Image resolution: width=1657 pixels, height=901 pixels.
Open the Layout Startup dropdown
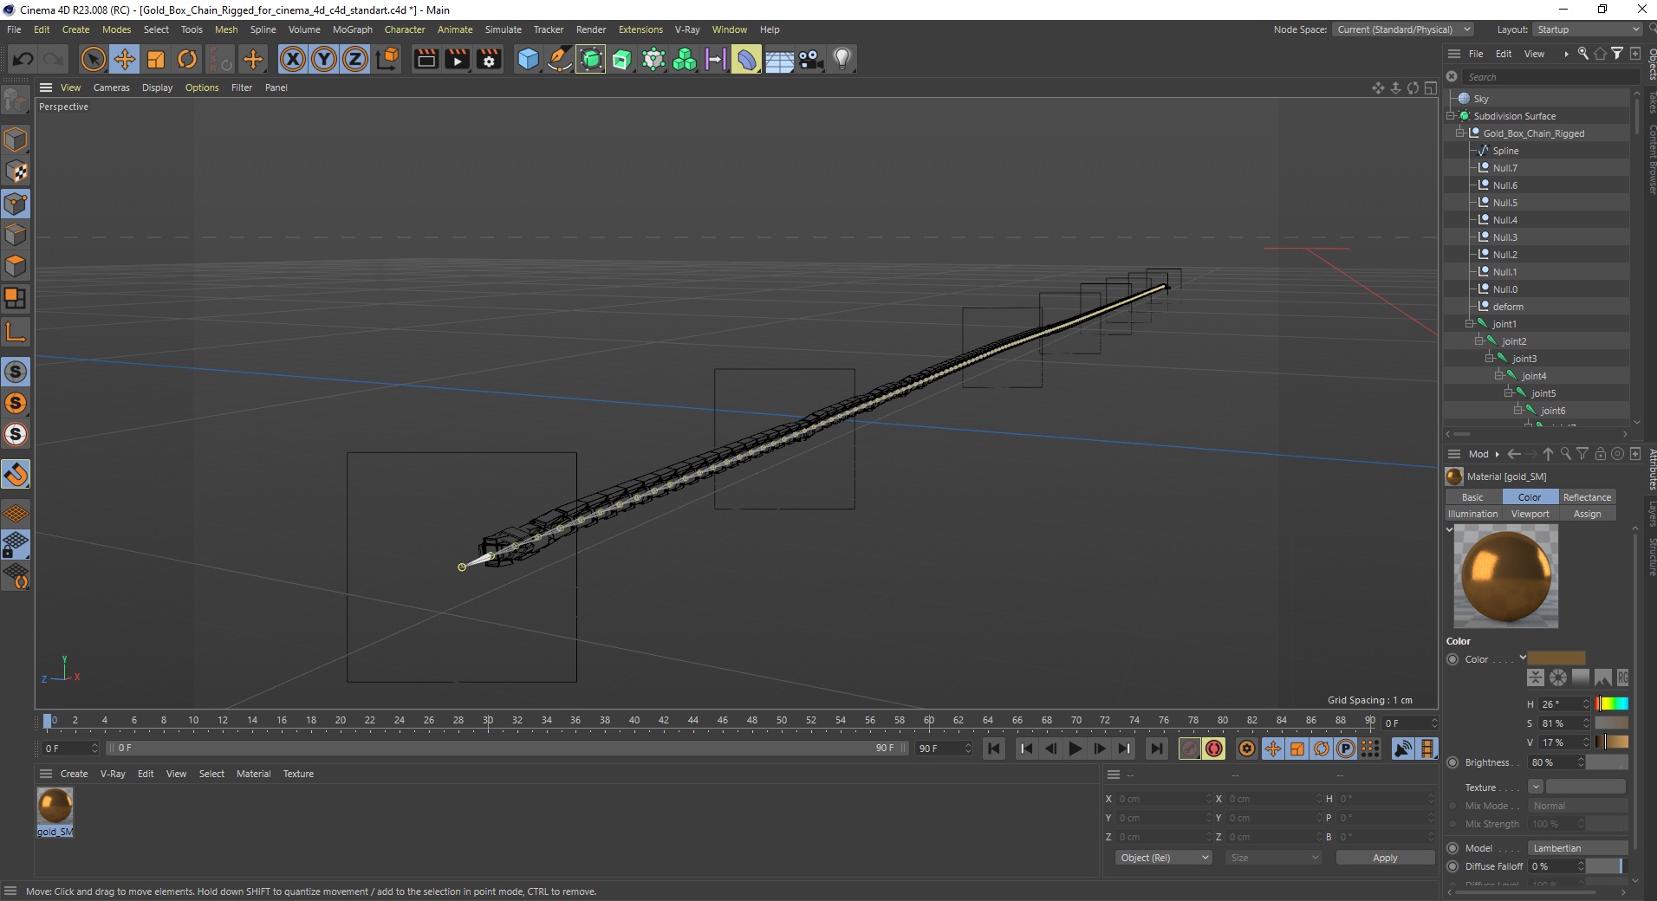coord(1588,29)
